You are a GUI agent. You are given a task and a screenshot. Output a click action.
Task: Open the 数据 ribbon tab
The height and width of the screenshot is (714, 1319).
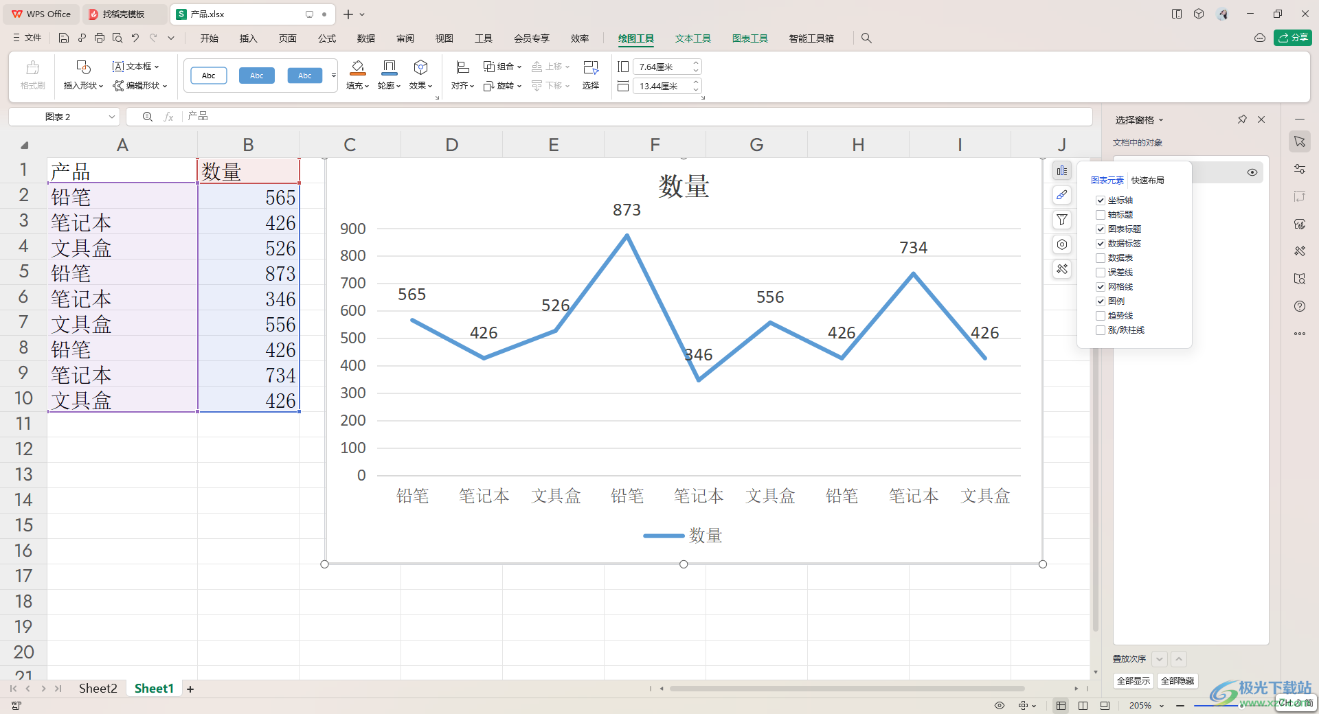coord(366,38)
